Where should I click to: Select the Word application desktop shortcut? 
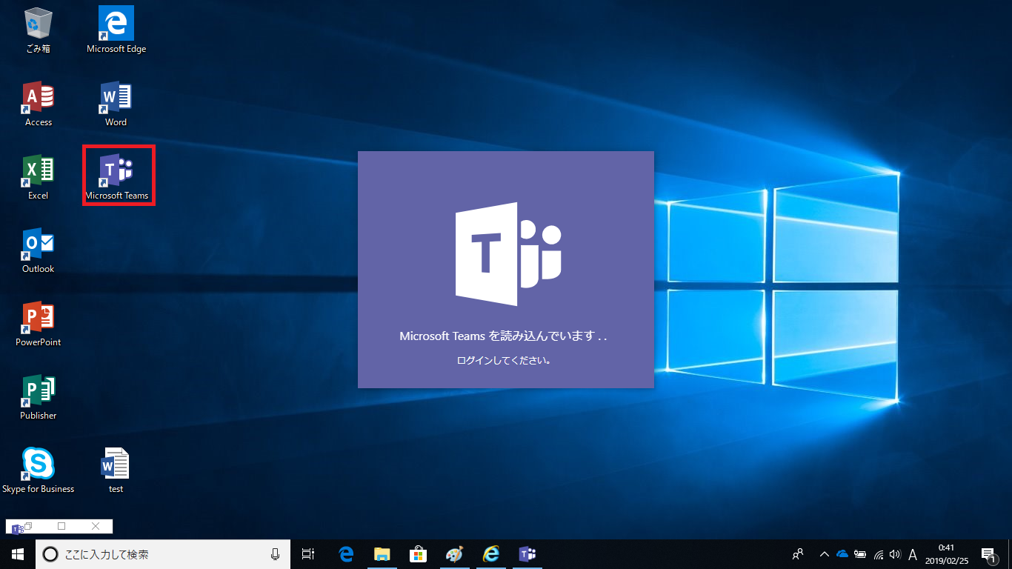click(116, 104)
